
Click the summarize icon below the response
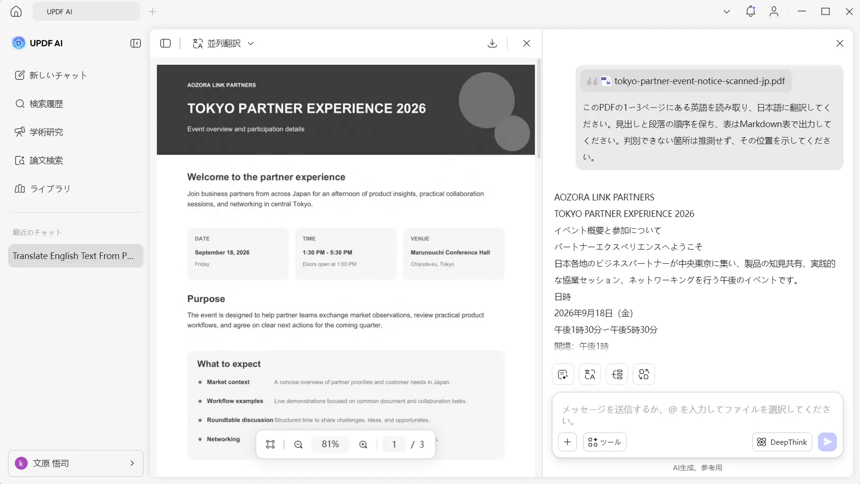(x=563, y=374)
